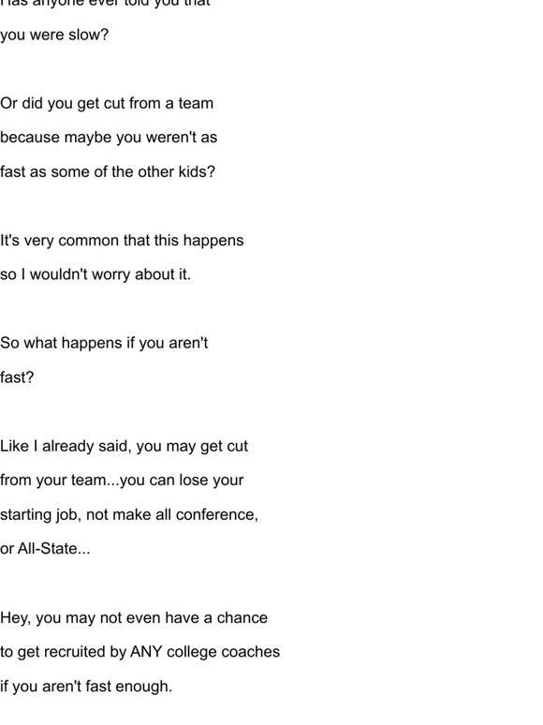The height and width of the screenshot is (725, 543).
Task: Click "So what happens if you aren't"
Action: (x=104, y=343)
